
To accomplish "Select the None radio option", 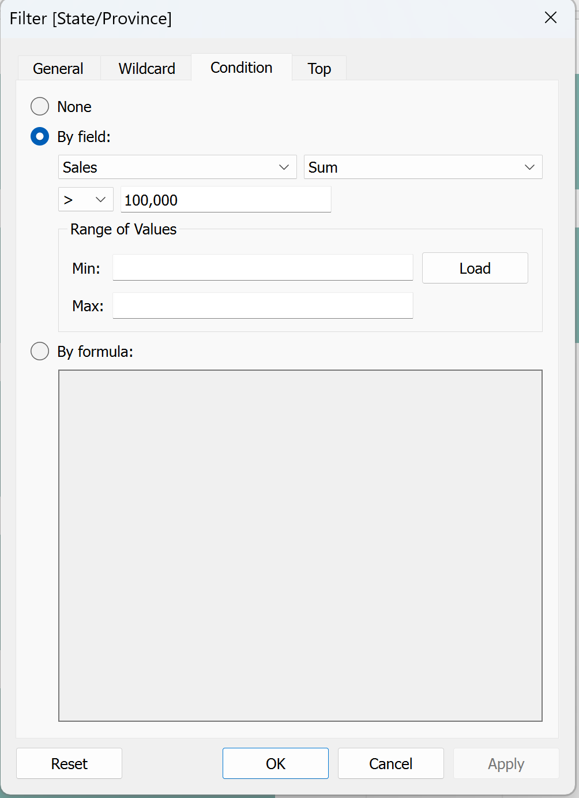I will tap(40, 106).
